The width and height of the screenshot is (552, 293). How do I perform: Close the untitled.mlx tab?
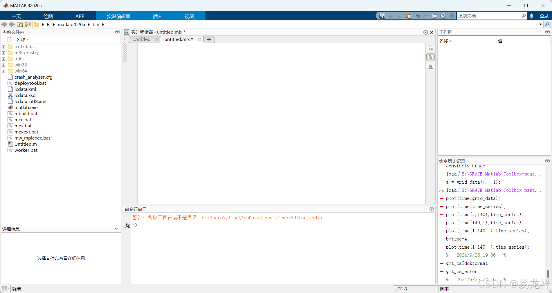click(x=199, y=39)
